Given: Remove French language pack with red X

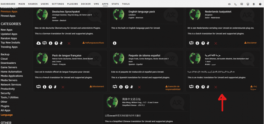Looking at the screenshot, I should pos(63,87).
